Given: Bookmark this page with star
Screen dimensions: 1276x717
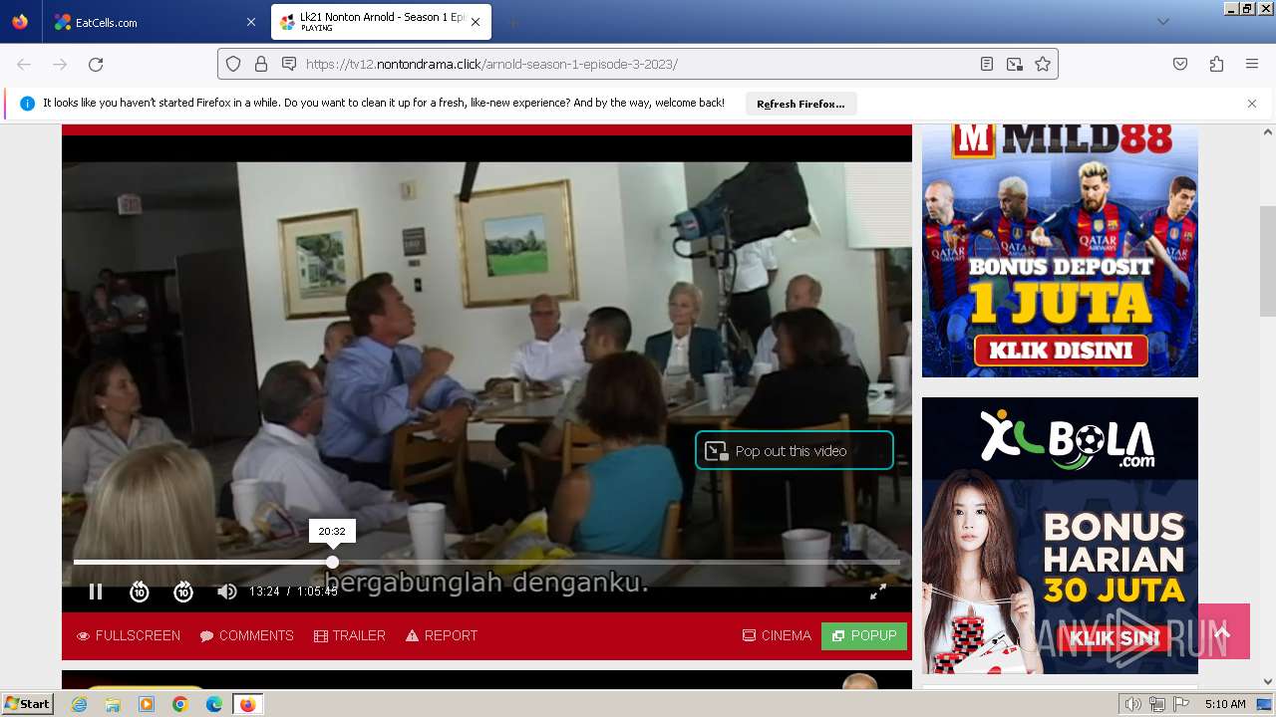Looking at the screenshot, I should click(1043, 64).
